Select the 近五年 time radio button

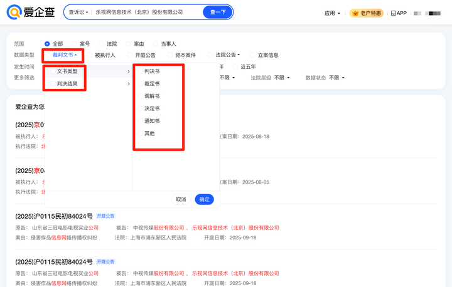(235, 67)
